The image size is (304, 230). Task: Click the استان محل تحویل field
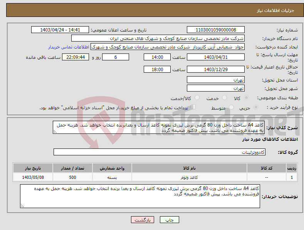tap(216, 80)
